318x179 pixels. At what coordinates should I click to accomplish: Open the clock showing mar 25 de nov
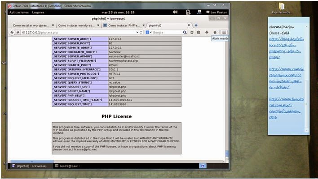pos(118,13)
